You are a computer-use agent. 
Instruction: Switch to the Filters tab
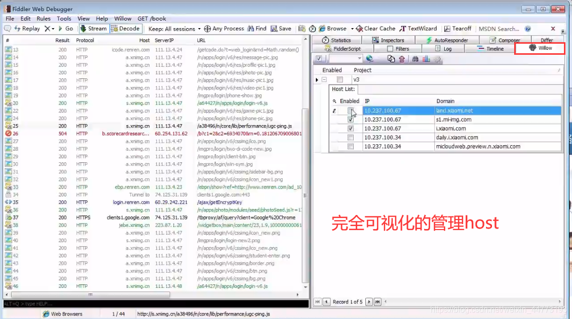tap(398, 49)
